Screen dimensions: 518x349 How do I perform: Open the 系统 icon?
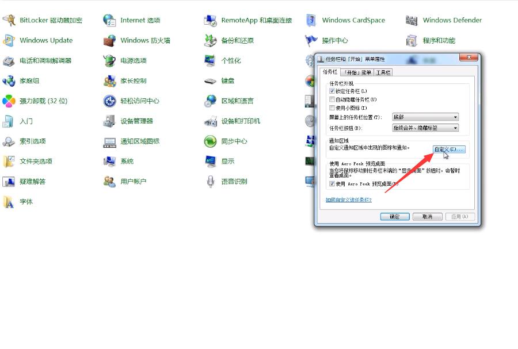110,162
